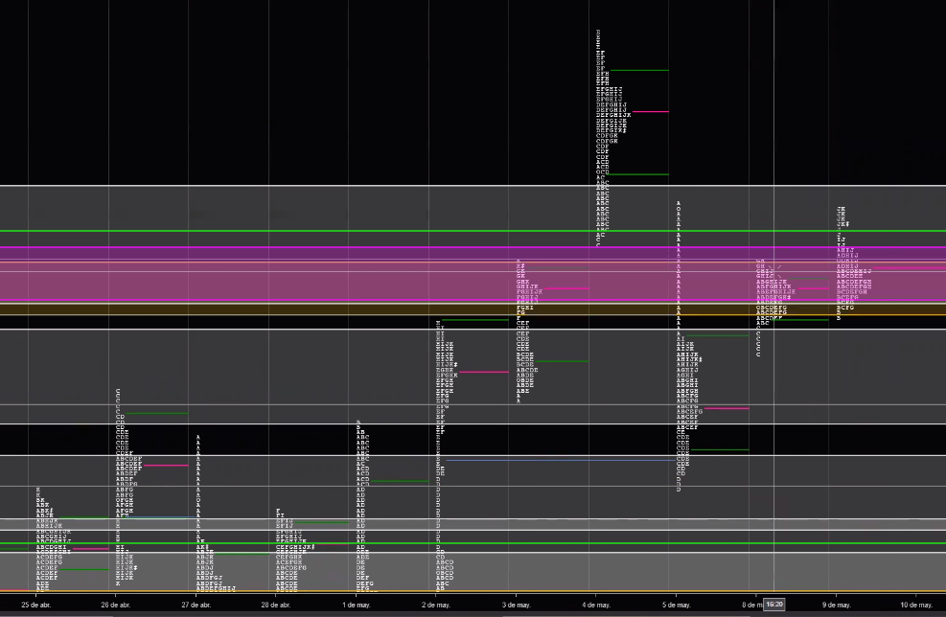Select the 5 de may. axis label
The image size is (946, 617).
[x=677, y=605]
